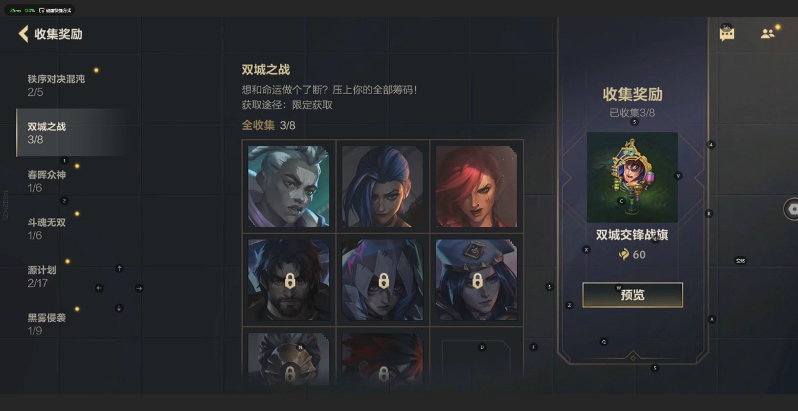
Task: Select the red-haired Vi portrait
Action: (x=476, y=186)
